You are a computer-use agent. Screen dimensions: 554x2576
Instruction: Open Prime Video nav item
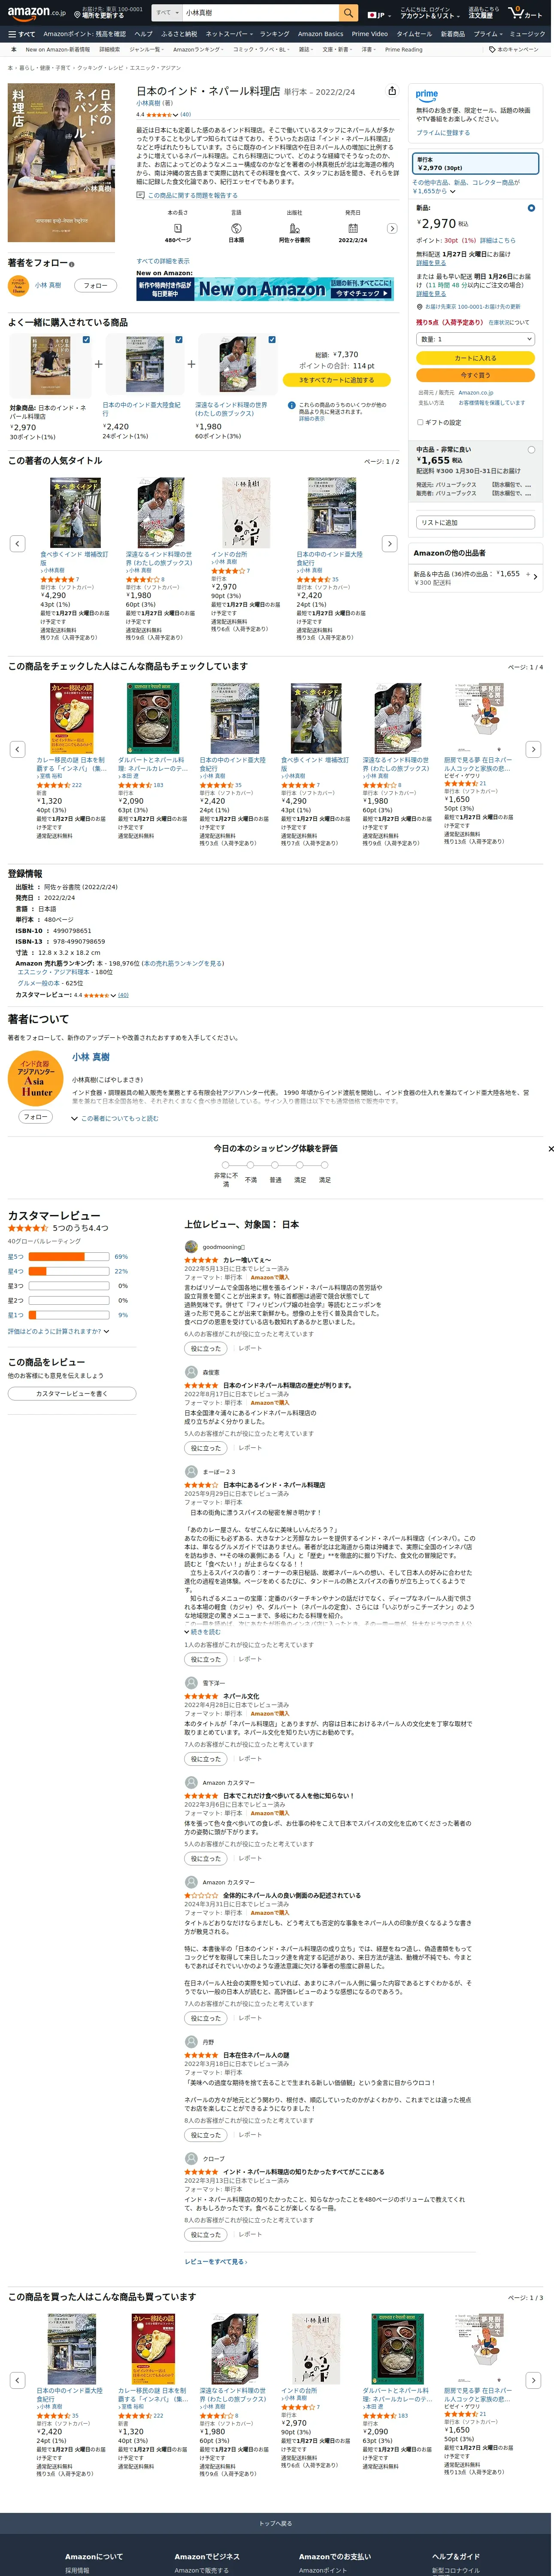369,34
